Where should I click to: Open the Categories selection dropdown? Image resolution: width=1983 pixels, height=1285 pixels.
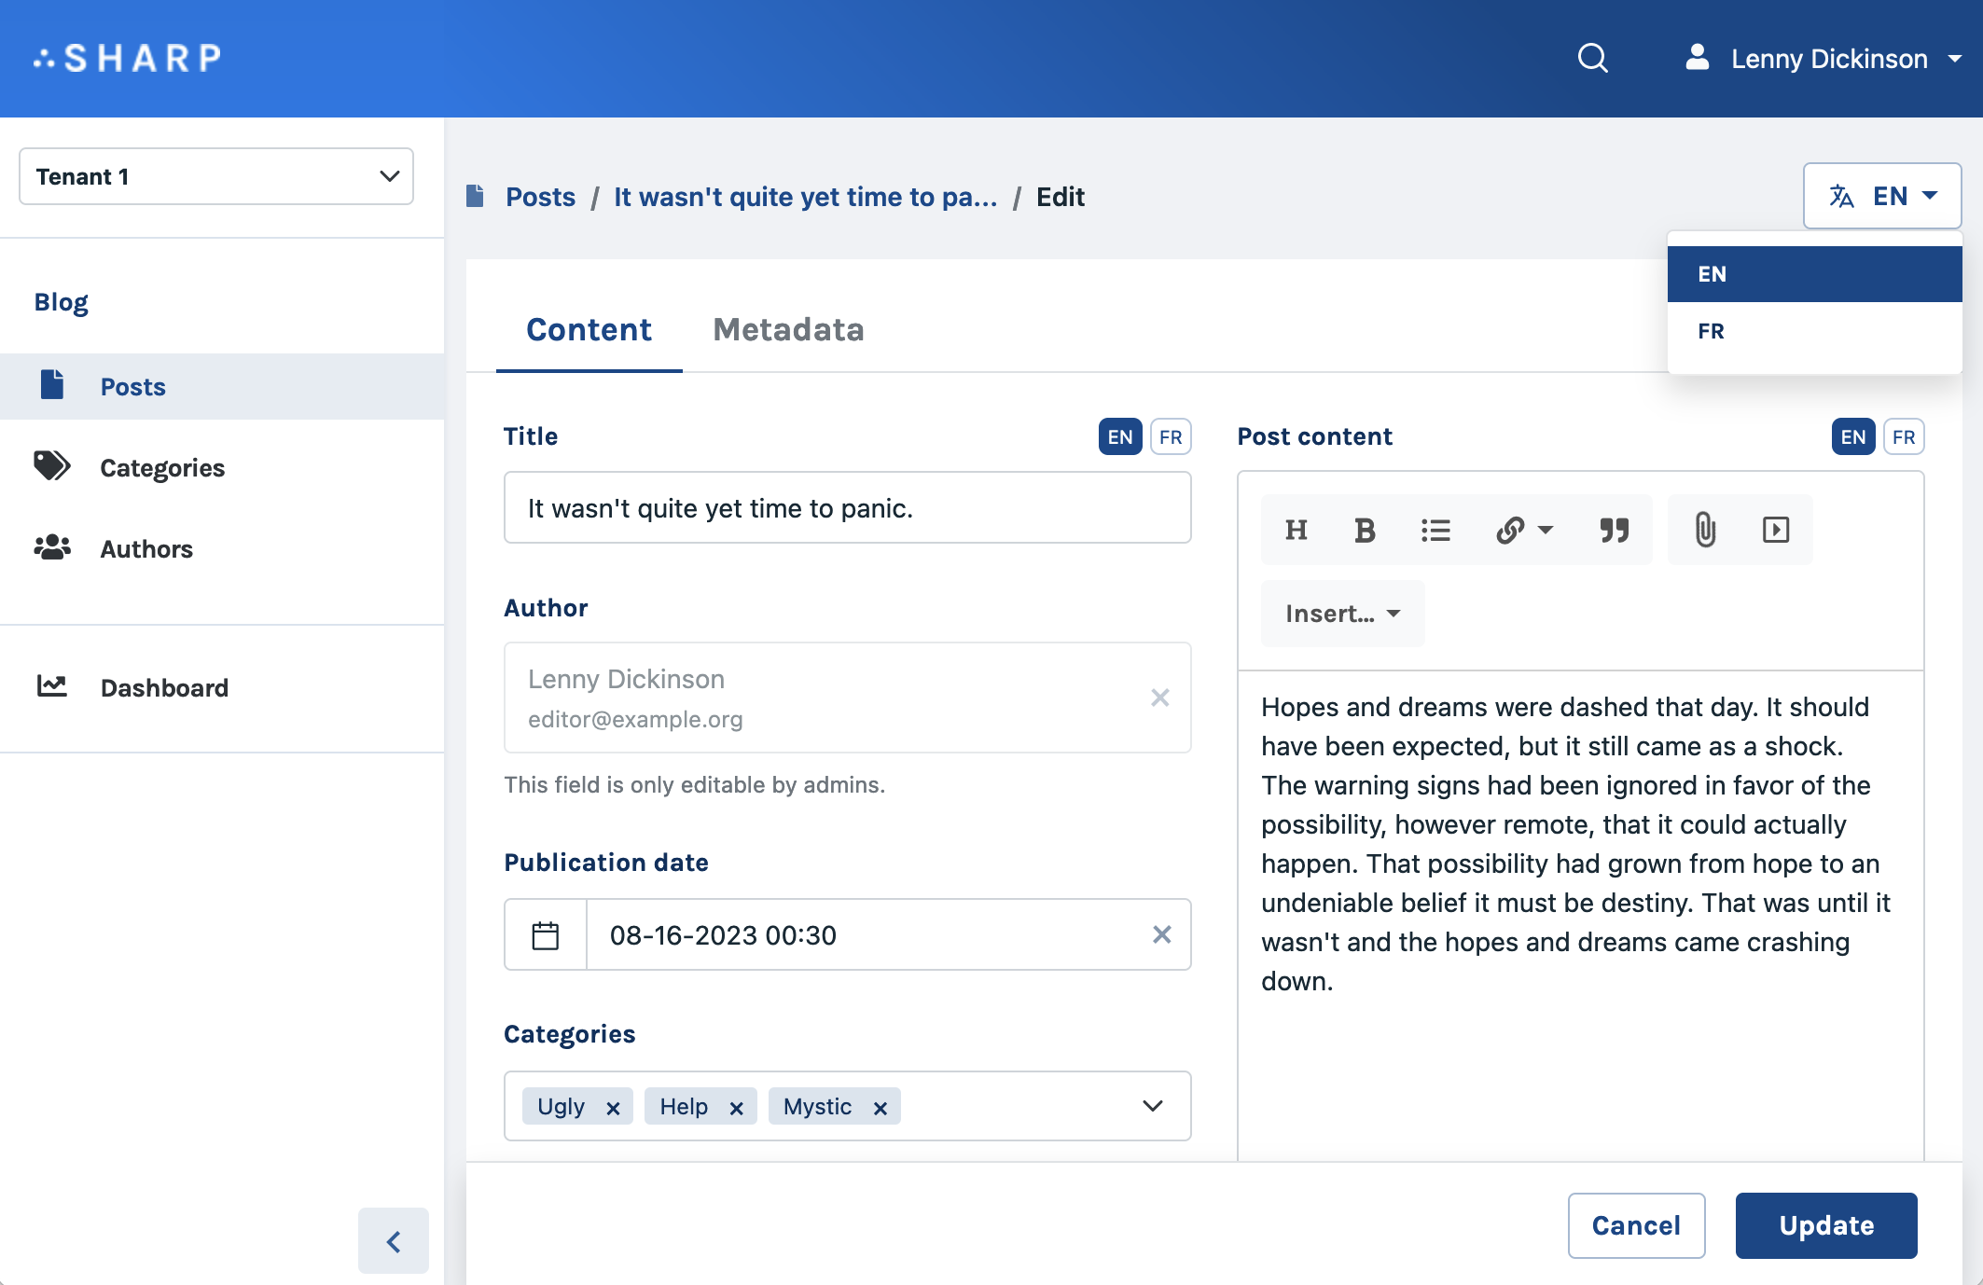coord(1152,1106)
